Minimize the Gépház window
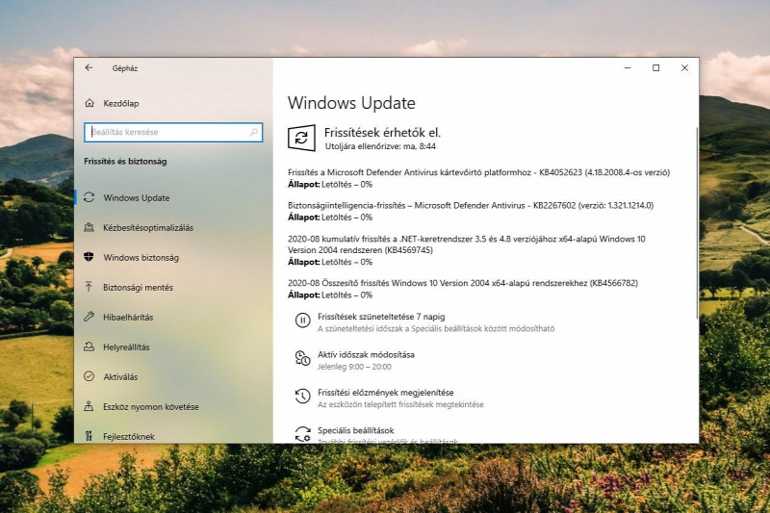Image resolution: width=770 pixels, height=513 pixels. pyautogui.click(x=628, y=67)
